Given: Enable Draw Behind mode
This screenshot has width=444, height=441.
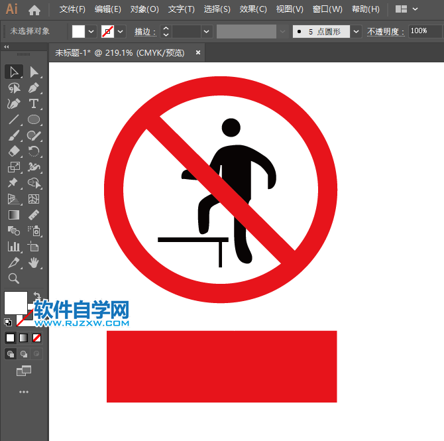Looking at the screenshot, I should pos(24,354).
